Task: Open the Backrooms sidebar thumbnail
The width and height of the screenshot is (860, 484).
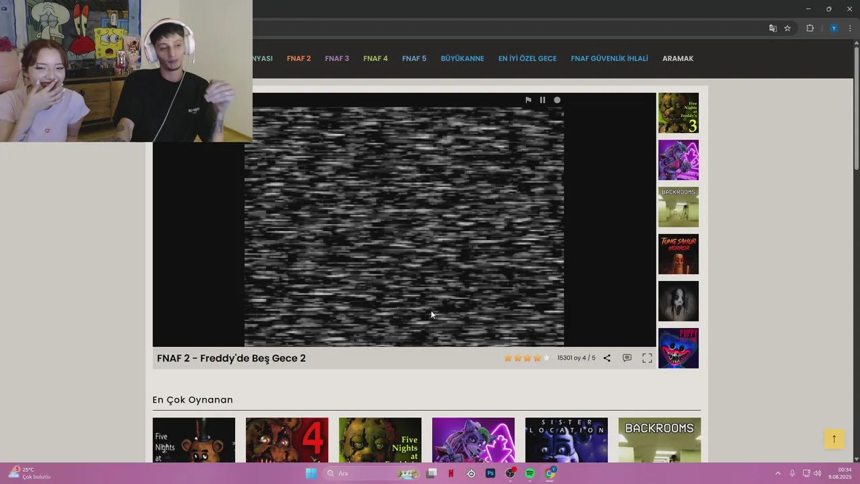Action: pyautogui.click(x=679, y=207)
